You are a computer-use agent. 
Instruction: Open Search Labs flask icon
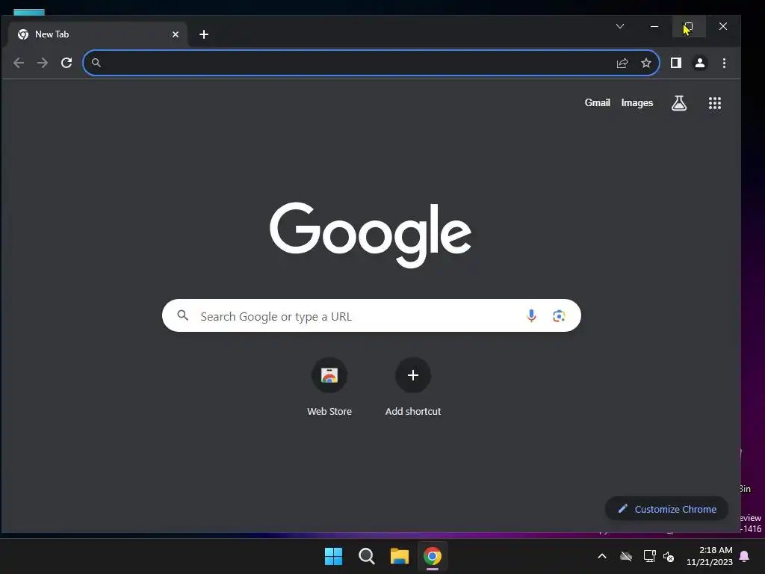coord(679,103)
